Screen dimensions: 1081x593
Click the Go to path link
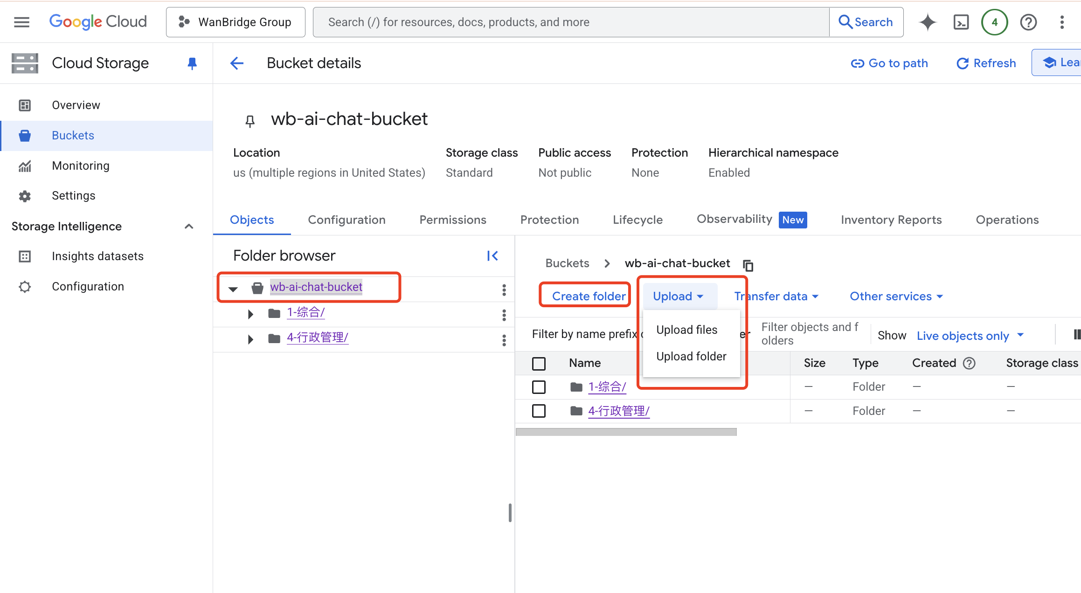[x=889, y=63]
